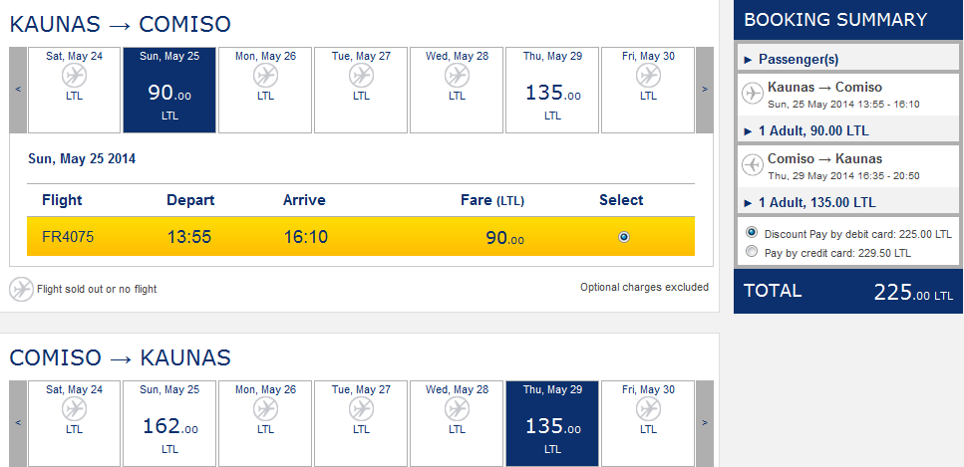Click the yellow FR4075 flight row
Screen dimensions: 964x467
pos(361,237)
